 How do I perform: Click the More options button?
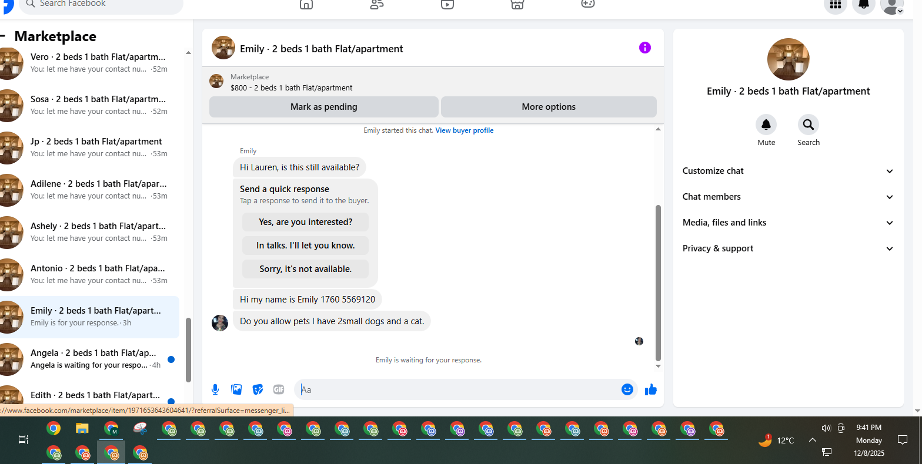pos(549,107)
